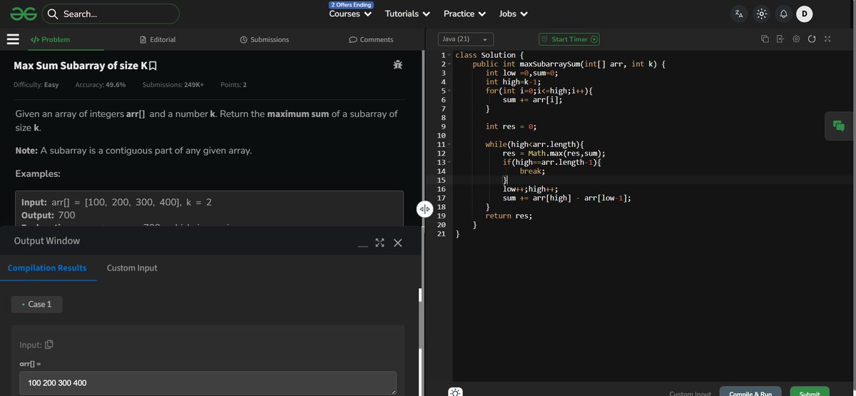Click the editor export icon

780,39
